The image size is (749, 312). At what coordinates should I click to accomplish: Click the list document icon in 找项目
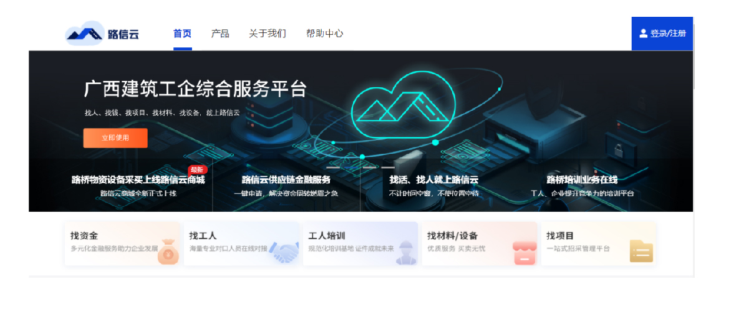(x=641, y=252)
